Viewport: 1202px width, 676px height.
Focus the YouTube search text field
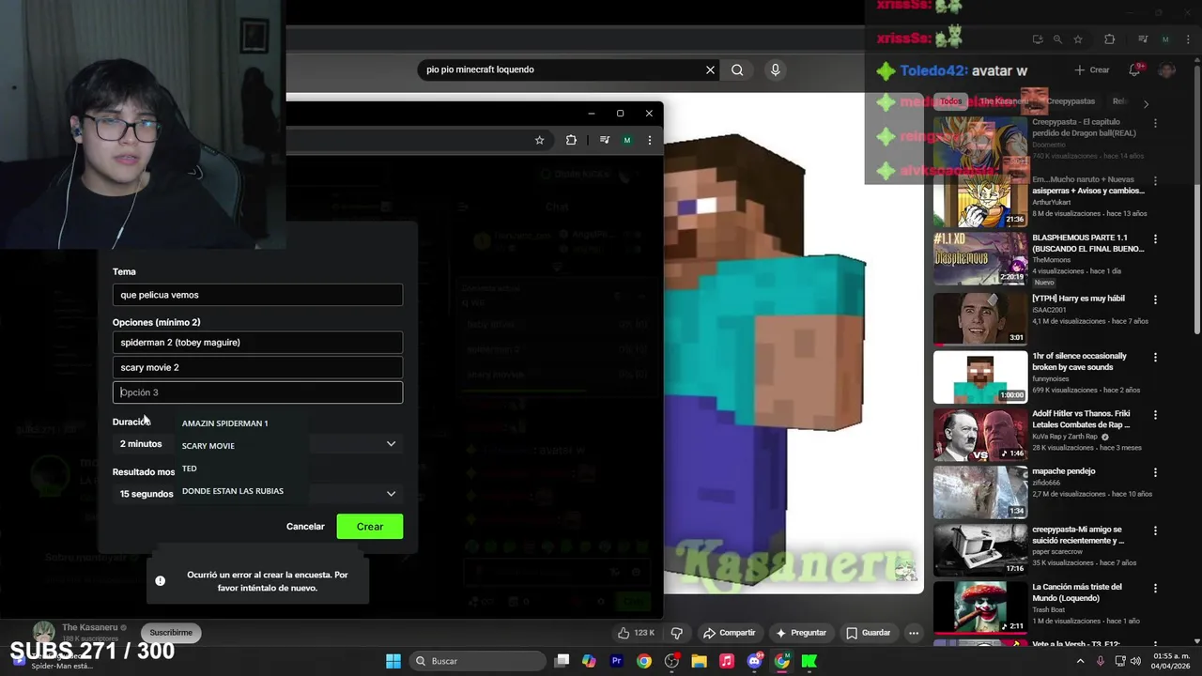(559, 69)
